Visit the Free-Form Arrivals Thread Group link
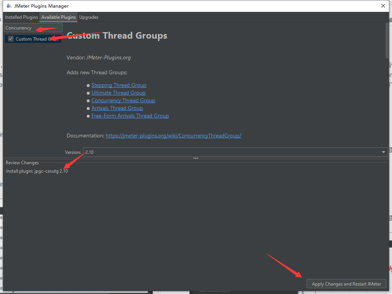 coord(130,116)
